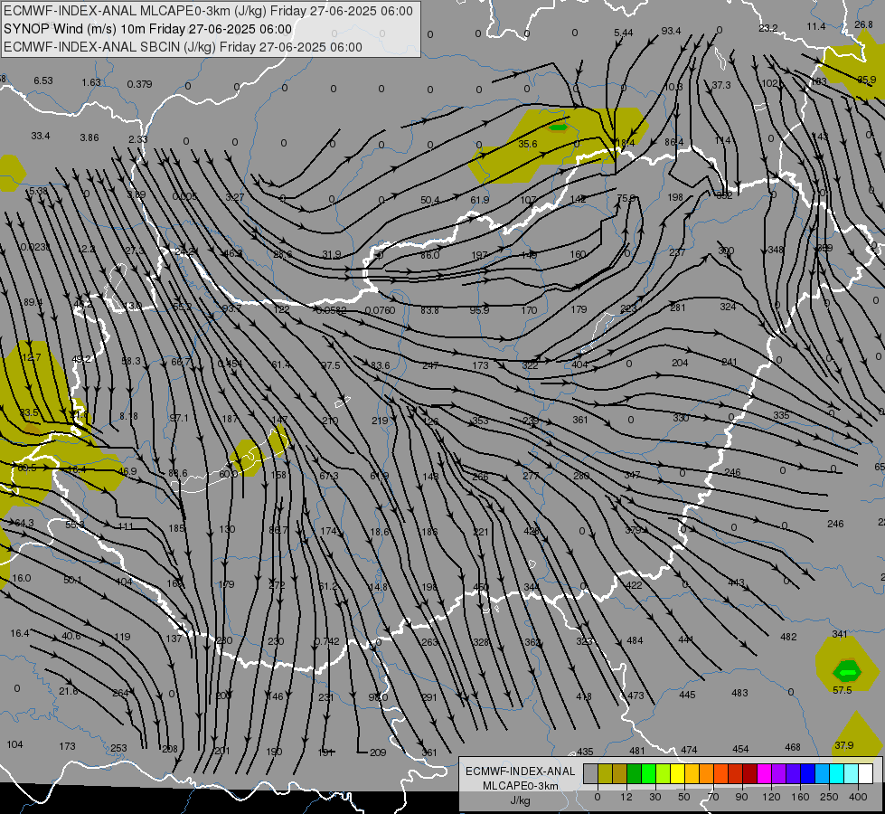Click the legend tick label '30'
The height and width of the screenshot is (814, 885).
[x=654, y=797]
